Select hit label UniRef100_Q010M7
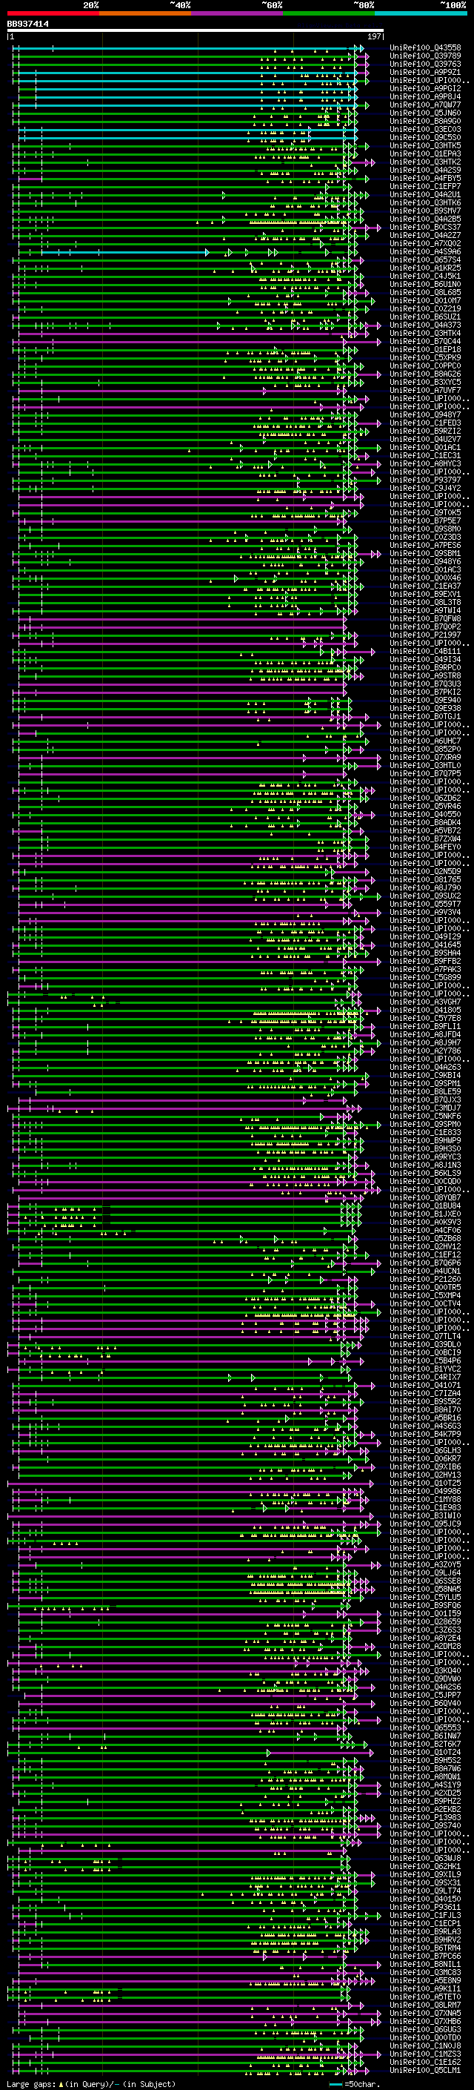 click(425, 300)
